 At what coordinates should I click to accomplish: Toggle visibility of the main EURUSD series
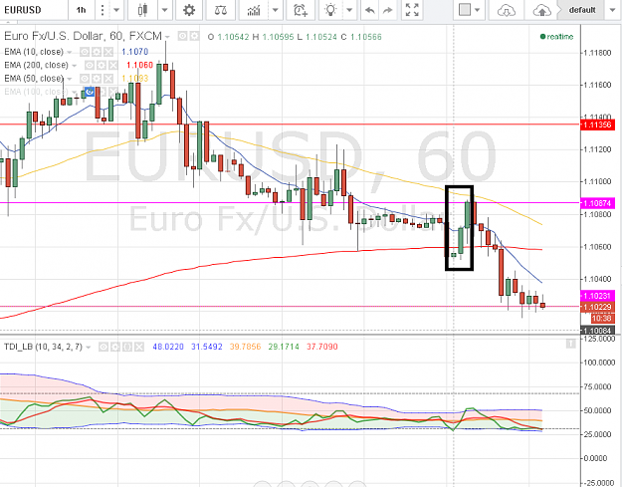click(182, 37)
